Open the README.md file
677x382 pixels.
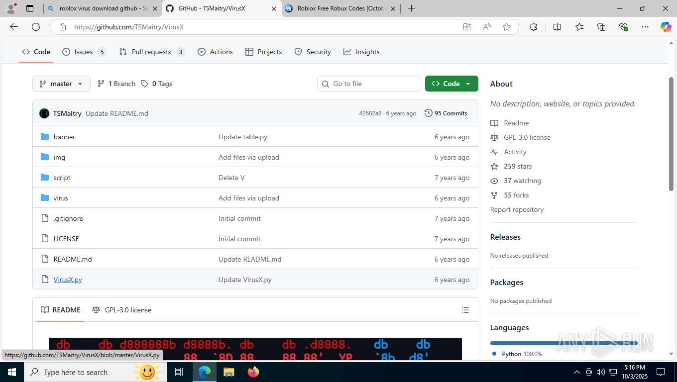[x=73, y=259]
